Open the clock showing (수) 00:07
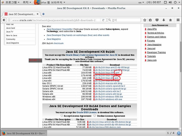 [x=154, y=2]
